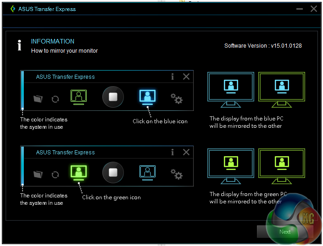
Task: Click green-framed monitor above 'display from the green PC'
Action: tap(282, 166)
